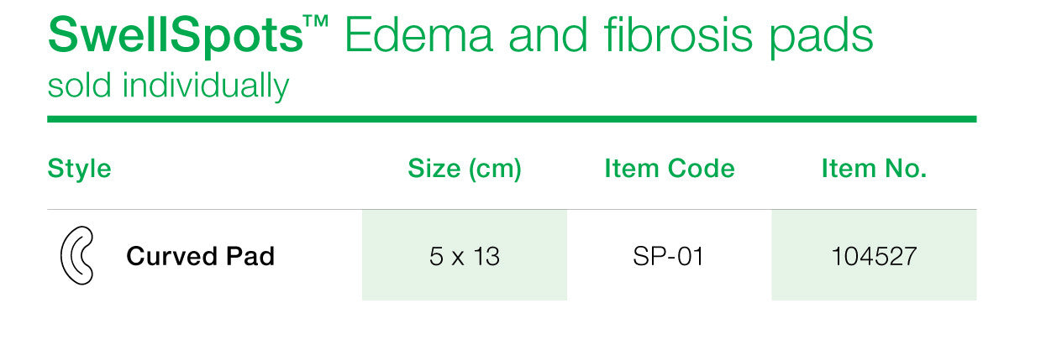The height and width of the screenshot is (350, 1041).
Task: Click the item number 104527
Action: click(874, 255)
